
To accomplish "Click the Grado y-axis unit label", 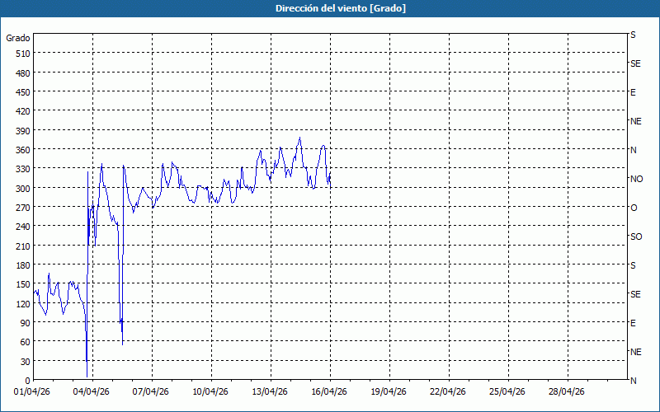I will [18, 38].
